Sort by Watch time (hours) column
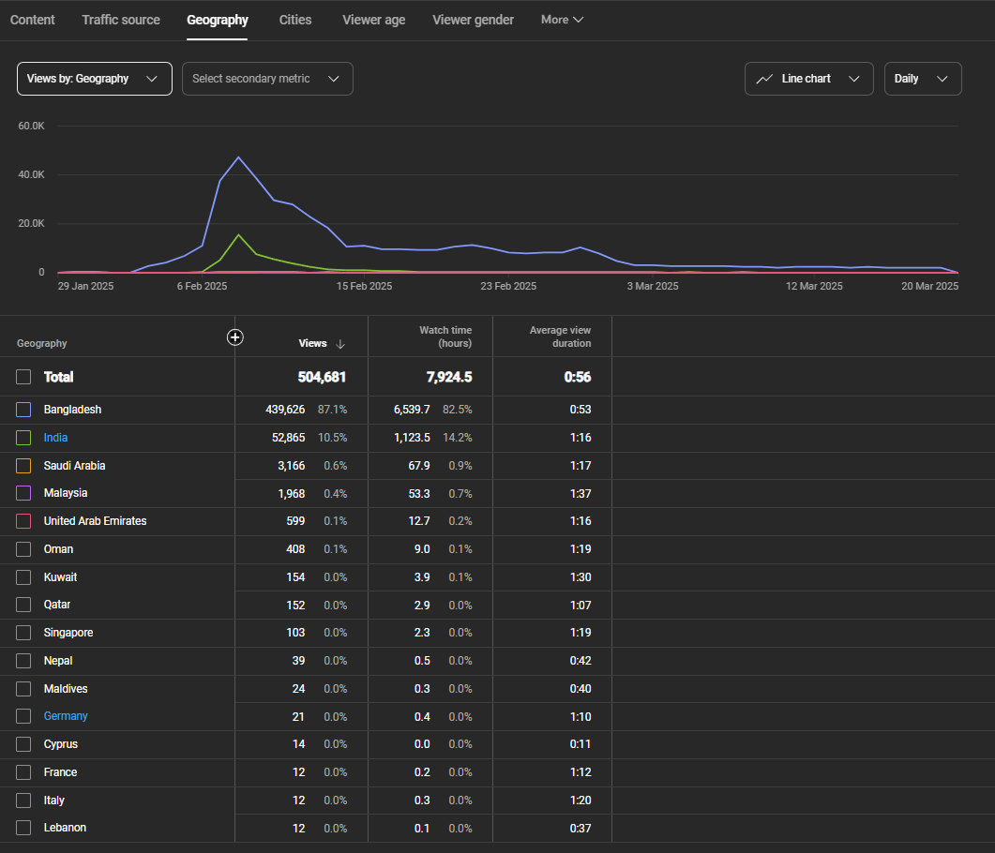This screenshot has height=853, width=995. [445, 337]
